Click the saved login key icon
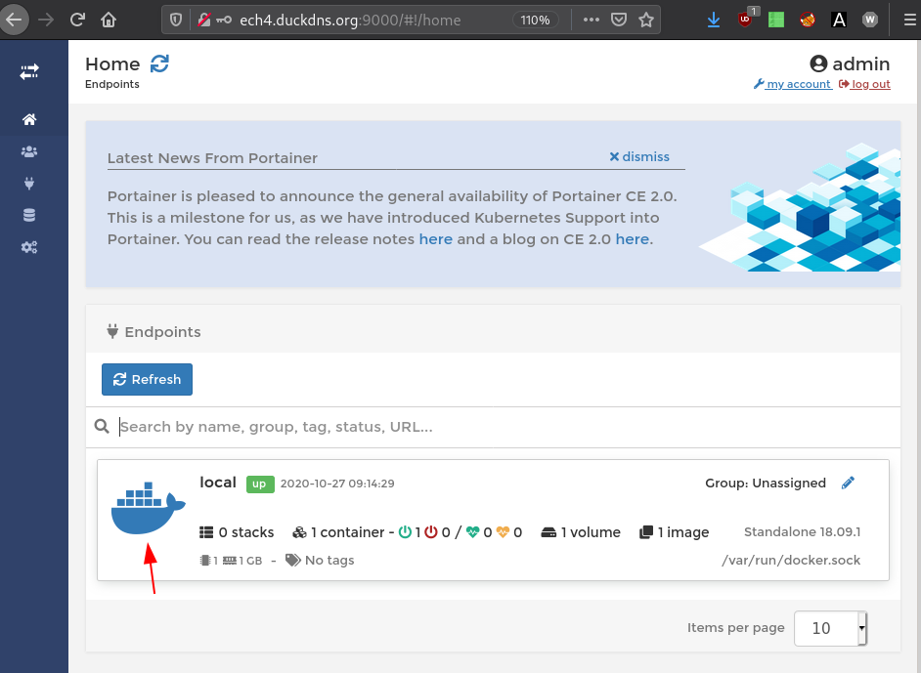 [224, 20]
